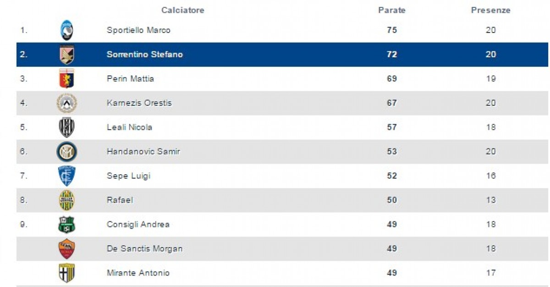Click the Roma crest beside De Sanctis Morgan
Screen dimensions: 550x287
click(66, 248)
